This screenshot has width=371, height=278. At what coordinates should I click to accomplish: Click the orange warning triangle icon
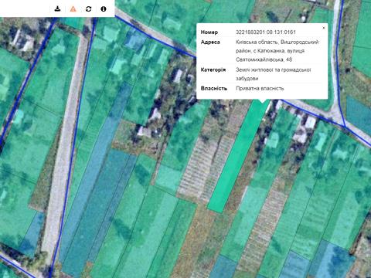point(73,8)
